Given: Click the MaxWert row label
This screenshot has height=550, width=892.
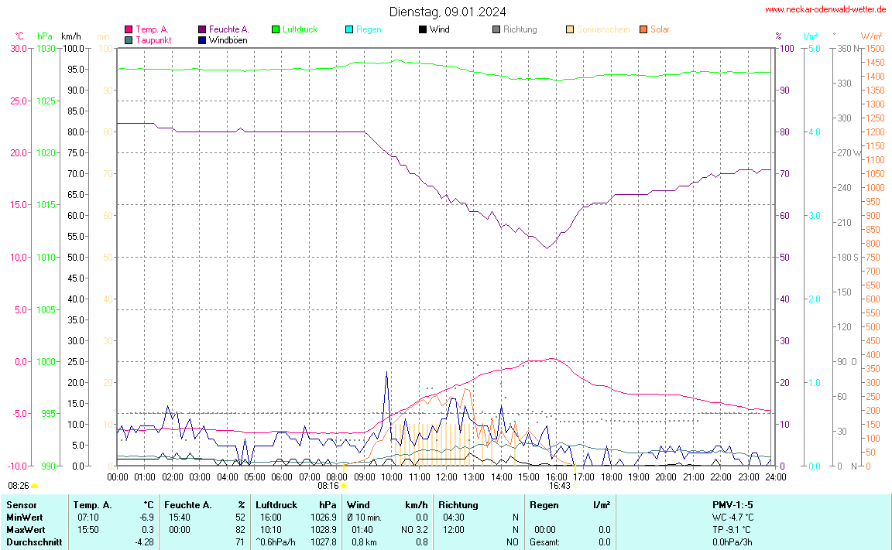Looking at the screenshot, I should pos(23,529).
